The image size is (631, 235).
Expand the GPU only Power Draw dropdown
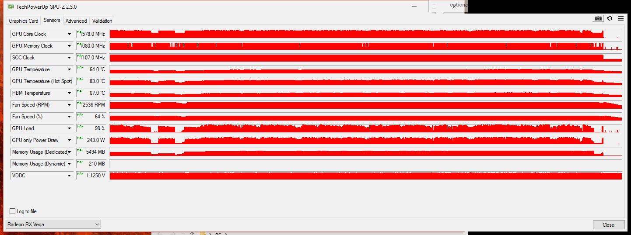pos(69,140)
